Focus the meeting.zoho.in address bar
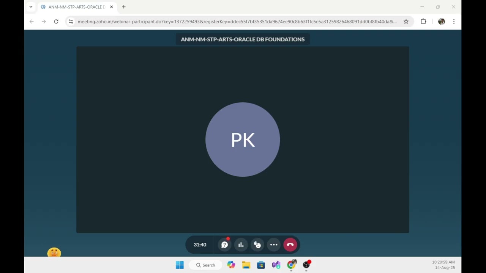486x273 pixels. 237,22
